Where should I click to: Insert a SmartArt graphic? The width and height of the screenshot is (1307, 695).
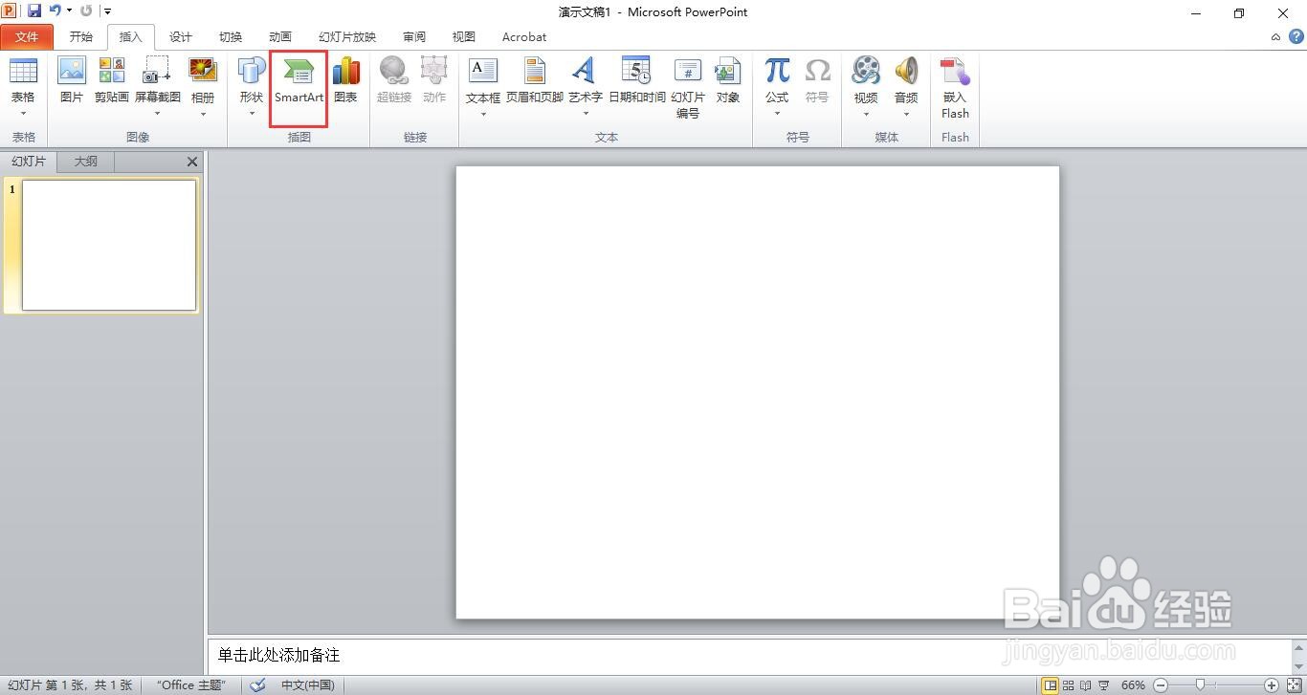pyautogui.click(x=299, y=80)
